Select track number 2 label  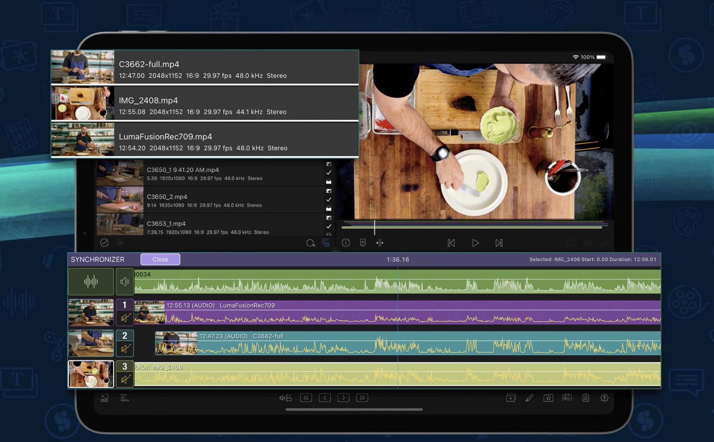pos(125,336)
